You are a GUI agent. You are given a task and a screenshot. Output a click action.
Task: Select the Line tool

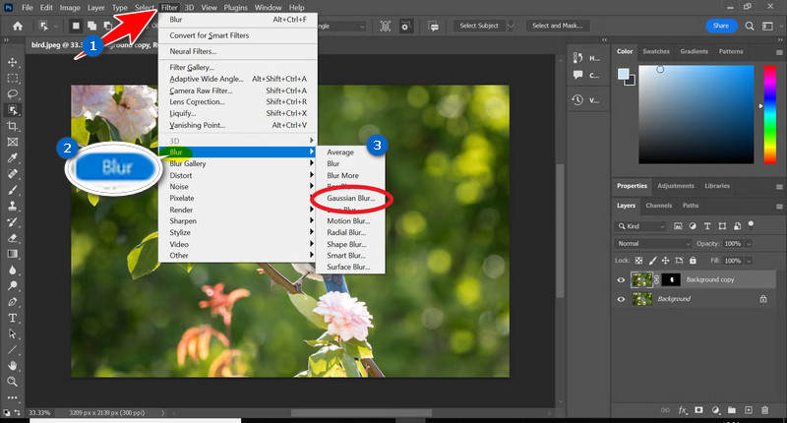click(x=13, y=350)
